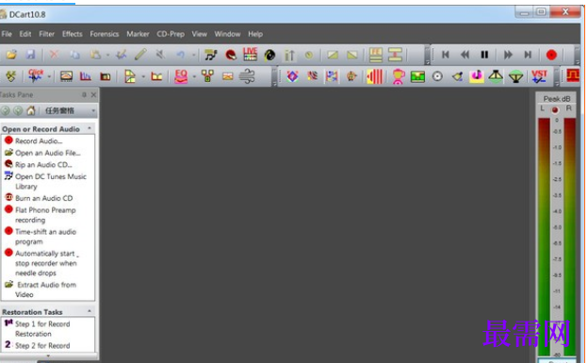Click the red CD ripper icon
The width and height of the screenshot is (588, 363).
231,55
